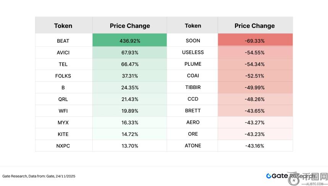Select the PLUME token cell
Image resolution: width=328 pixels, height=186 pixels.
coord(193,64)
